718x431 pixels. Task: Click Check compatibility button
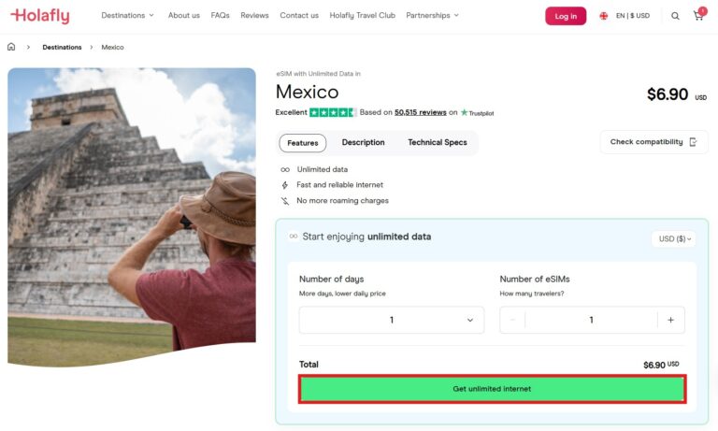click(653, 142)
